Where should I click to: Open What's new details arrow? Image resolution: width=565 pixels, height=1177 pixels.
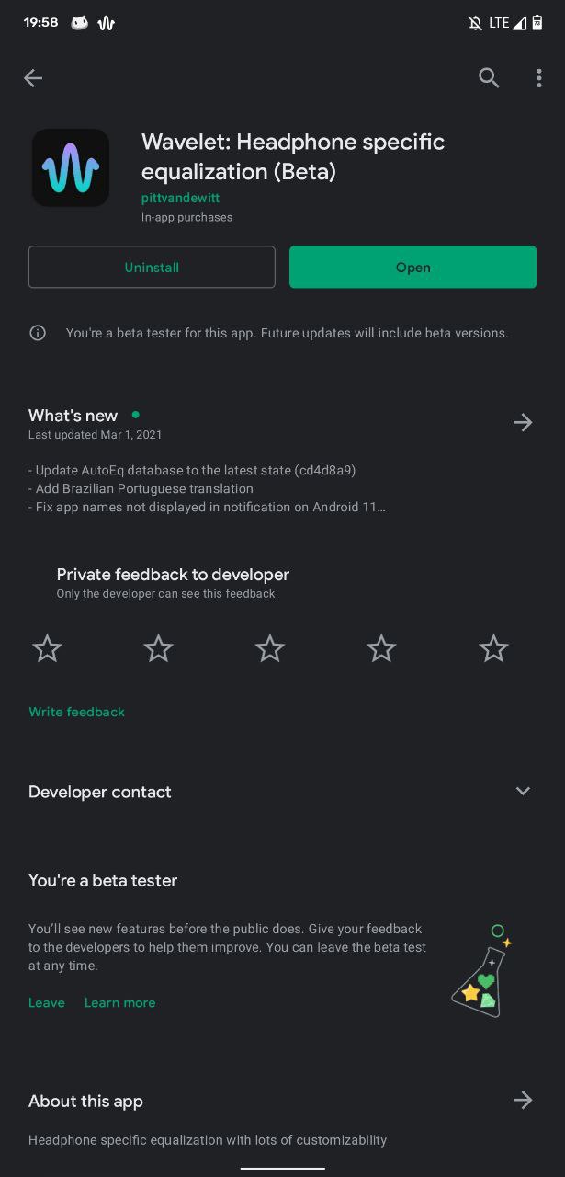[x=523, y=422]
